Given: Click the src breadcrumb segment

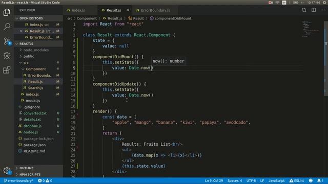Looking at the screenshot, I should click(70, 18).
